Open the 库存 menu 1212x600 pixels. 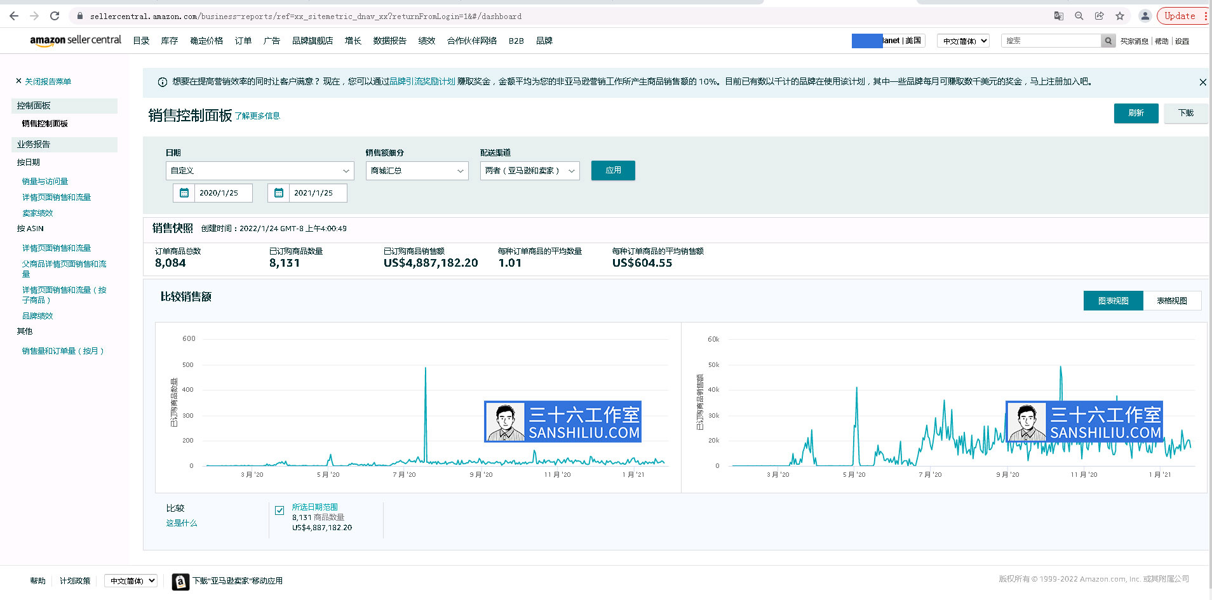(x=169, y=41)
